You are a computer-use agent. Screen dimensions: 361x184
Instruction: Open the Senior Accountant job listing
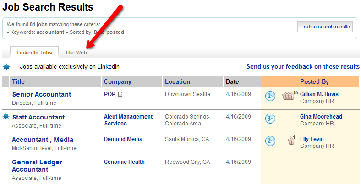[42, 94]
